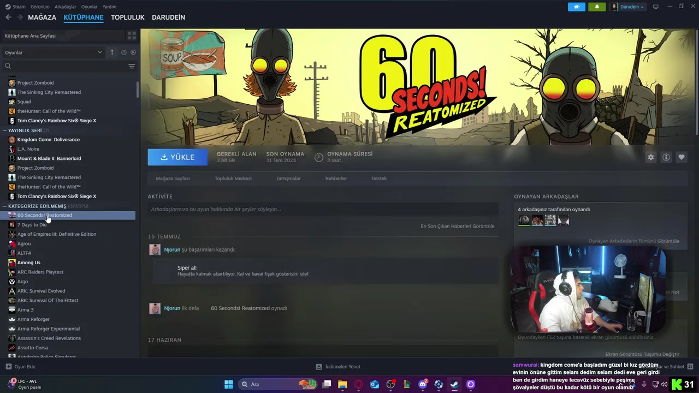Open Steam announcements megaphone icon

pyautogui.click(x=577, y=7)
